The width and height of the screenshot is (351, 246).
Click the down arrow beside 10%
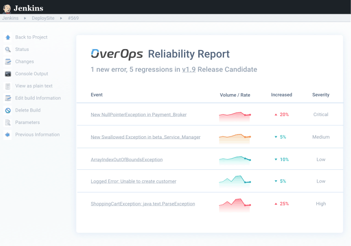pos(276,159)
